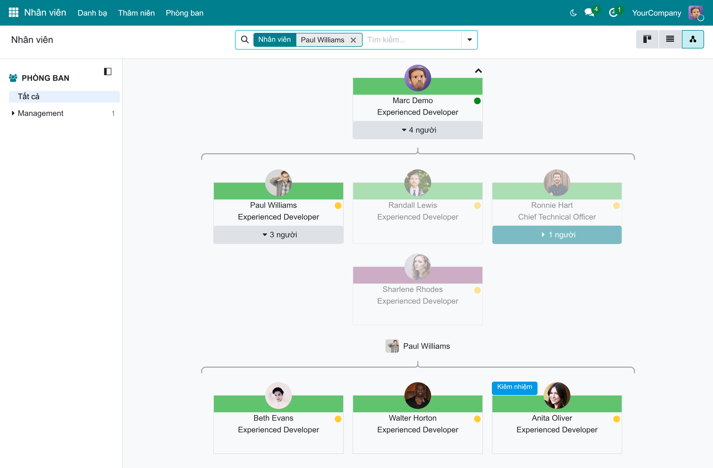Image resolution: width=713 pixels, height=468 pixels.
Task: Select the hierarchy org chart view
Action: pos(693,39)
